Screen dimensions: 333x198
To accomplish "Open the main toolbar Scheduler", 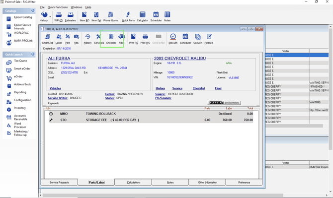I will [x=156, y=17].
